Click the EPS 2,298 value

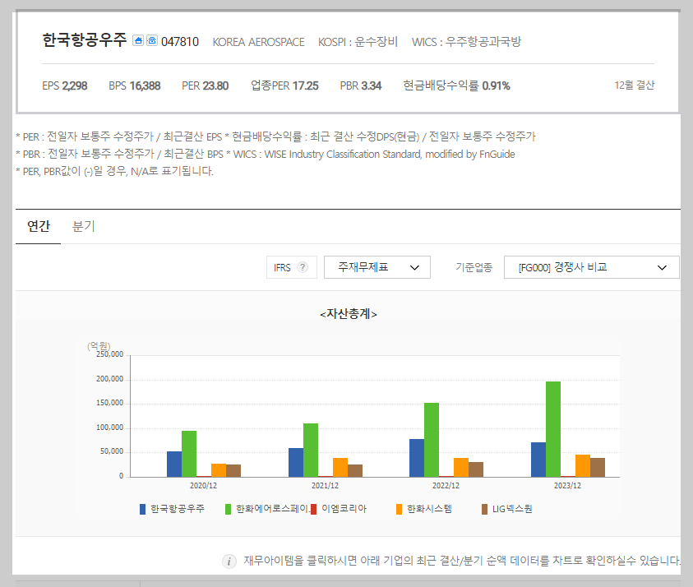pyautogui.click(x=64, y=86)
